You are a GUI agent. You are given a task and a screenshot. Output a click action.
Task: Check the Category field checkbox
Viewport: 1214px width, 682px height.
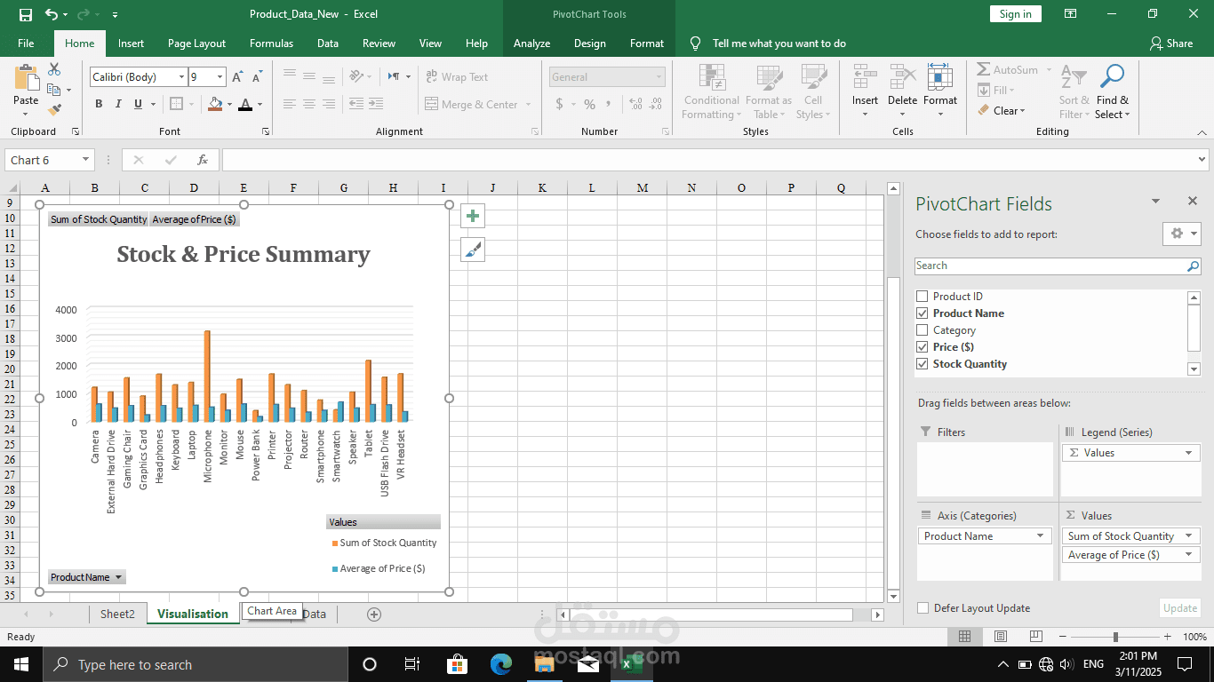click(x=922, y=329)
